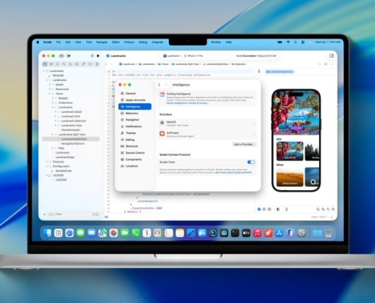Open Source Control settings pane
Screen dimensions: 375x303
click(x=135, y=153)
